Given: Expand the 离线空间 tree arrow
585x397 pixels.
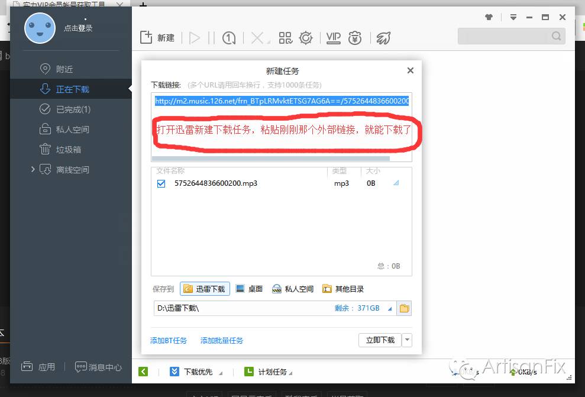Looking at the screenshot, I should [x=33, y=169].
